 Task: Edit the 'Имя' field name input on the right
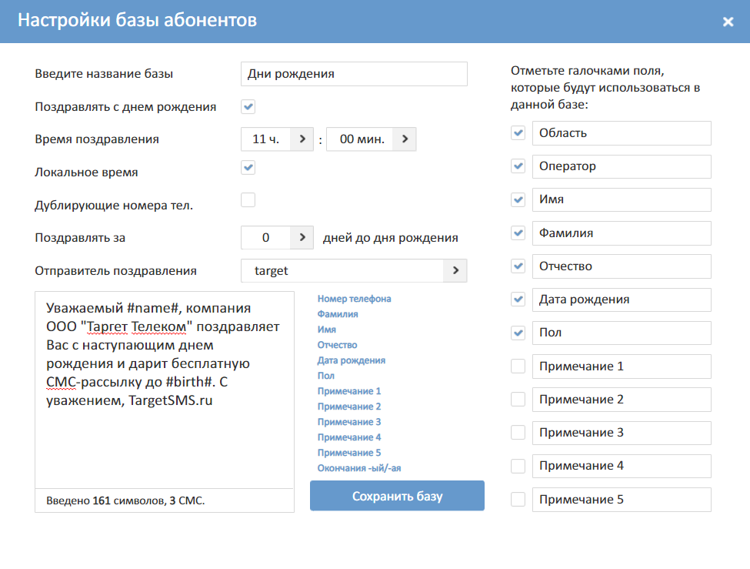622,199
